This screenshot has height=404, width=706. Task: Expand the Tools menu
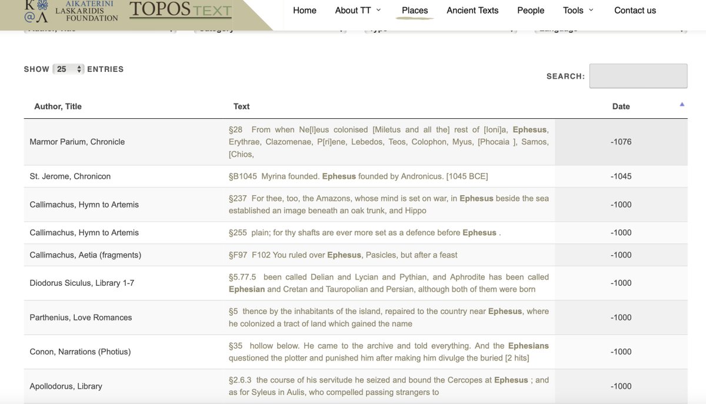(x=578, y=10)
